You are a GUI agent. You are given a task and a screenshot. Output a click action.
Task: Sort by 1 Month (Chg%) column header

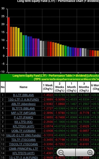point(72,87)
